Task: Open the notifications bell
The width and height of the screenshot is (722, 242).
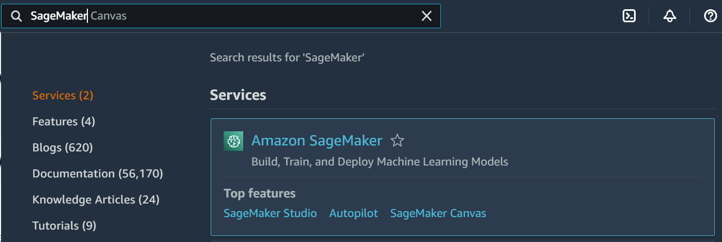Action: click(669, 16)
